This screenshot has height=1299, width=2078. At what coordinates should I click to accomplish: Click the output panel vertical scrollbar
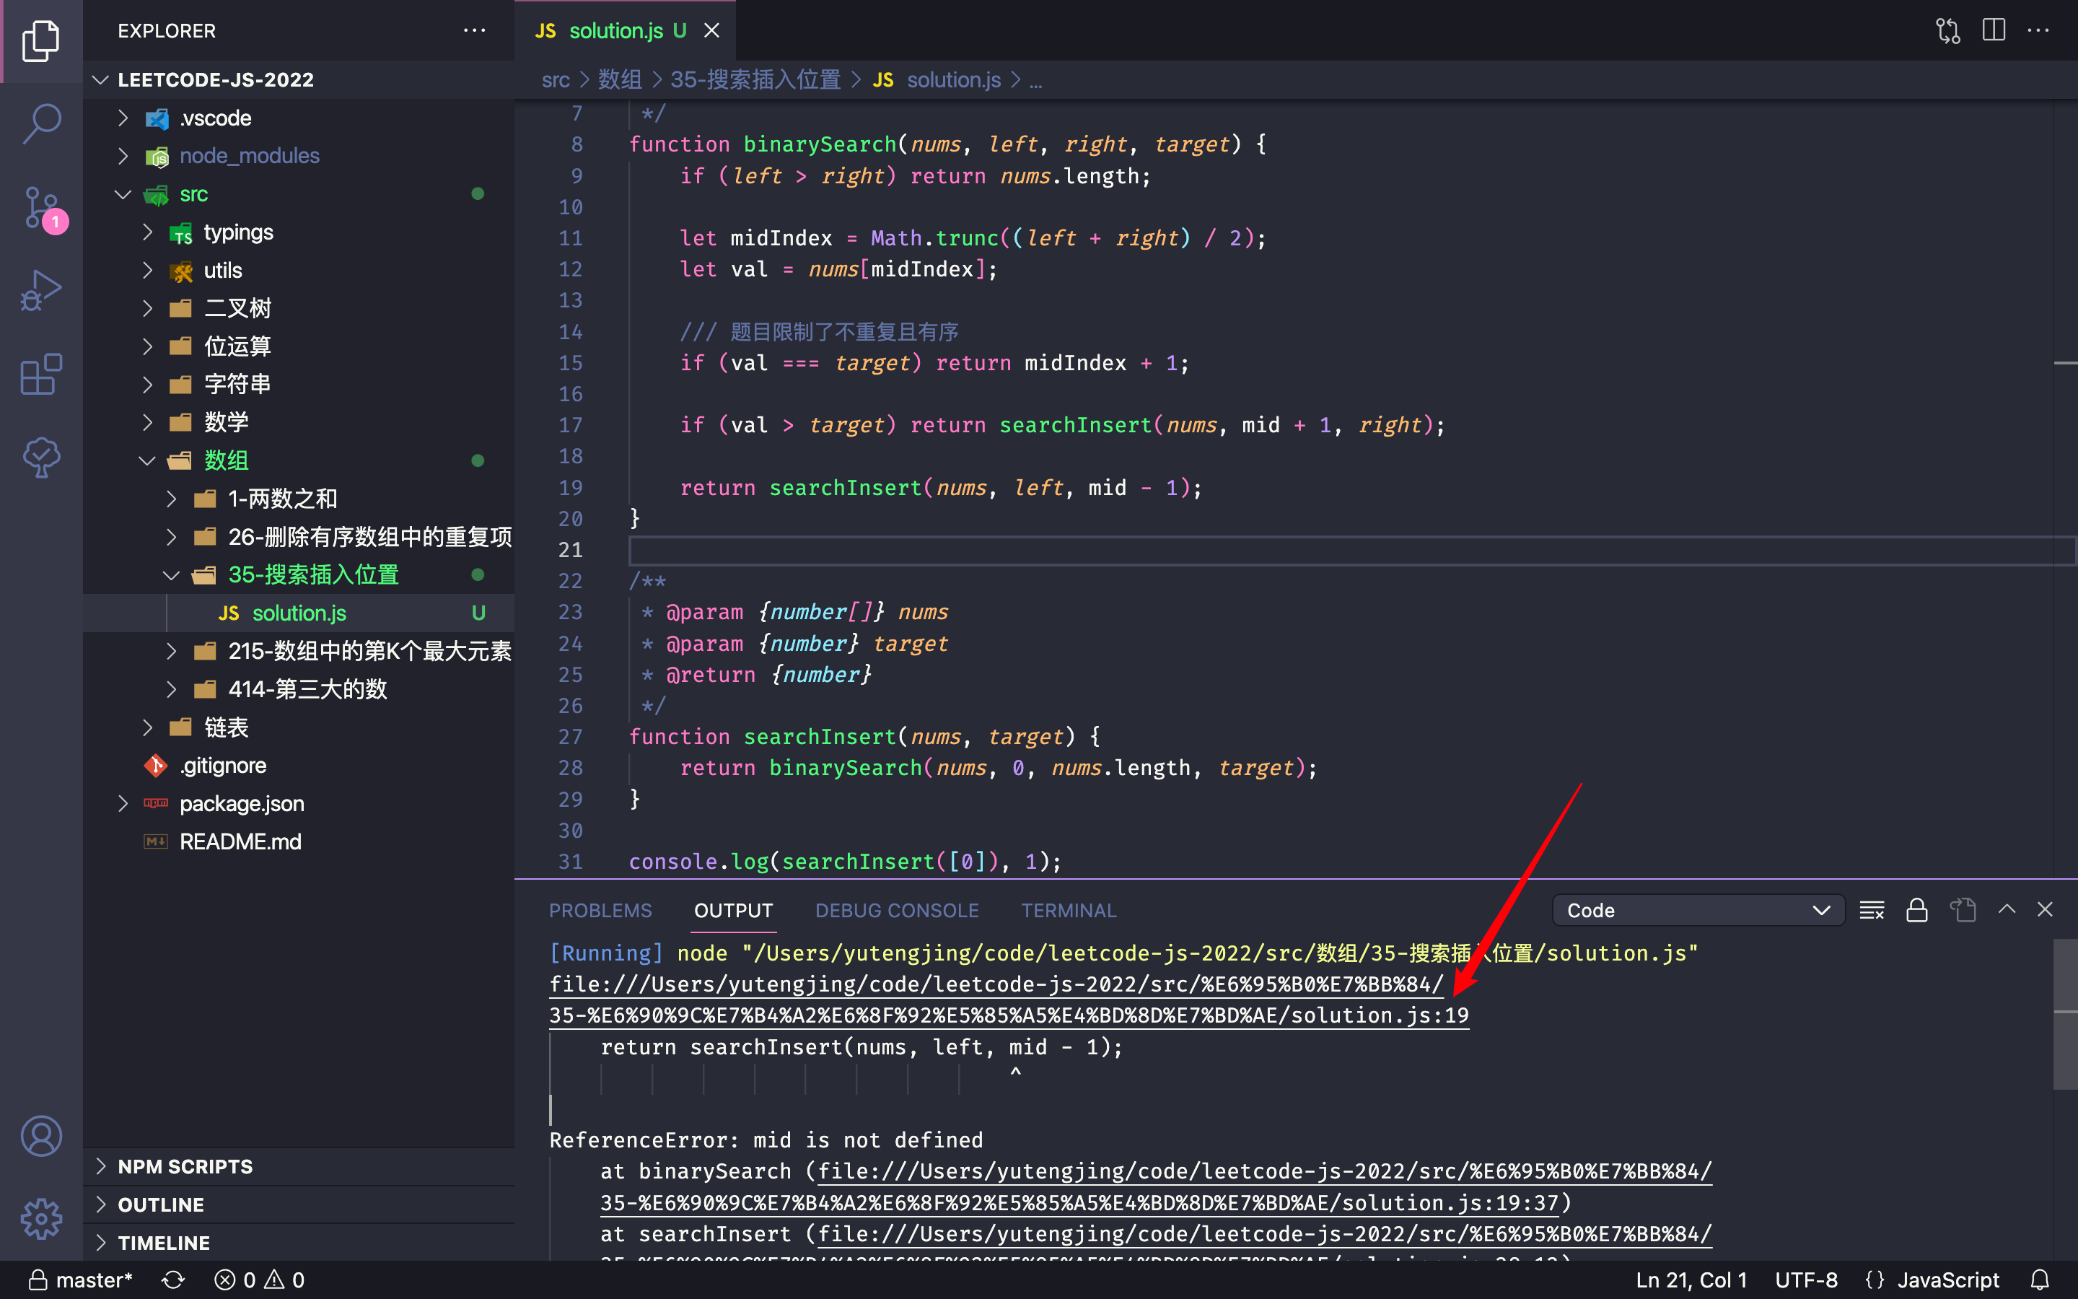coord(2064,1014)
